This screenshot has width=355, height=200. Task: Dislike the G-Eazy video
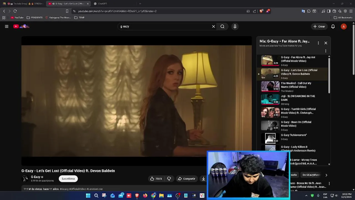tap(169, 179)
